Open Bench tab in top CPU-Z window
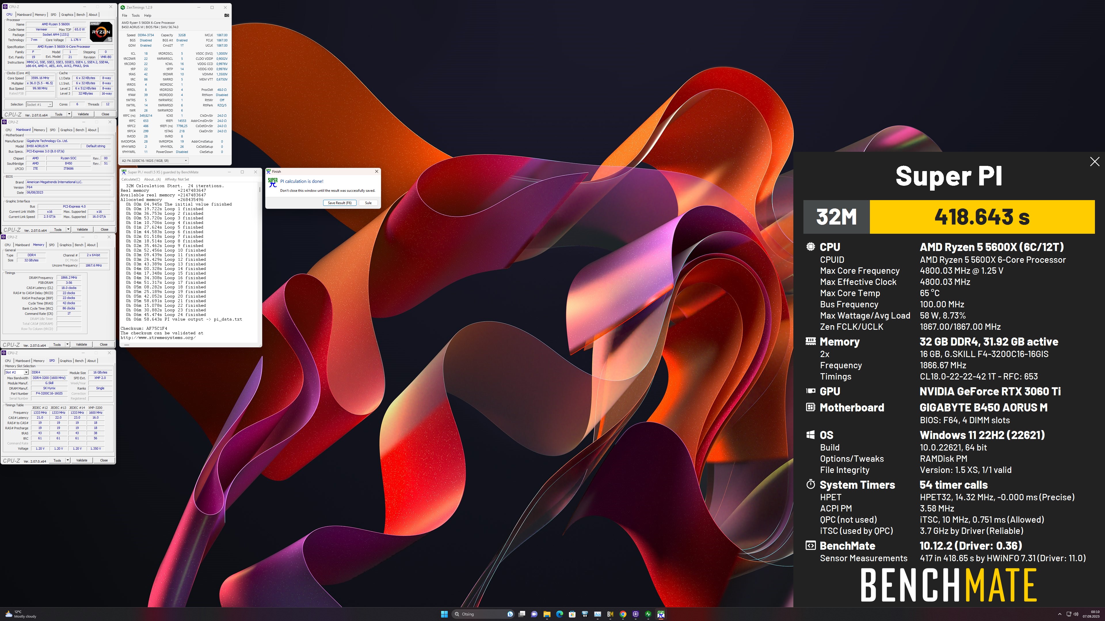The width and height of the screenshot is (1105, 621). tap(81, 15)
